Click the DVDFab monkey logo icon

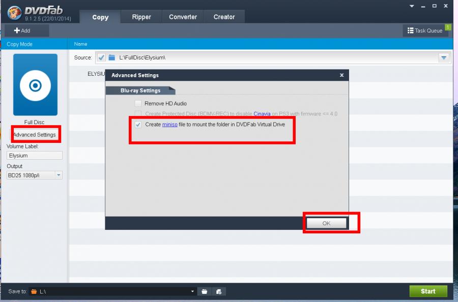click(14, 13)
